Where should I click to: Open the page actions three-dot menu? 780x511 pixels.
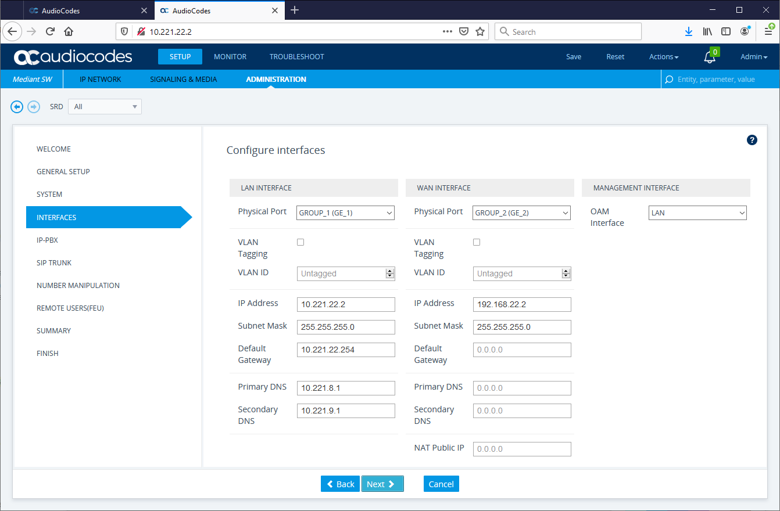coord(448,31)
